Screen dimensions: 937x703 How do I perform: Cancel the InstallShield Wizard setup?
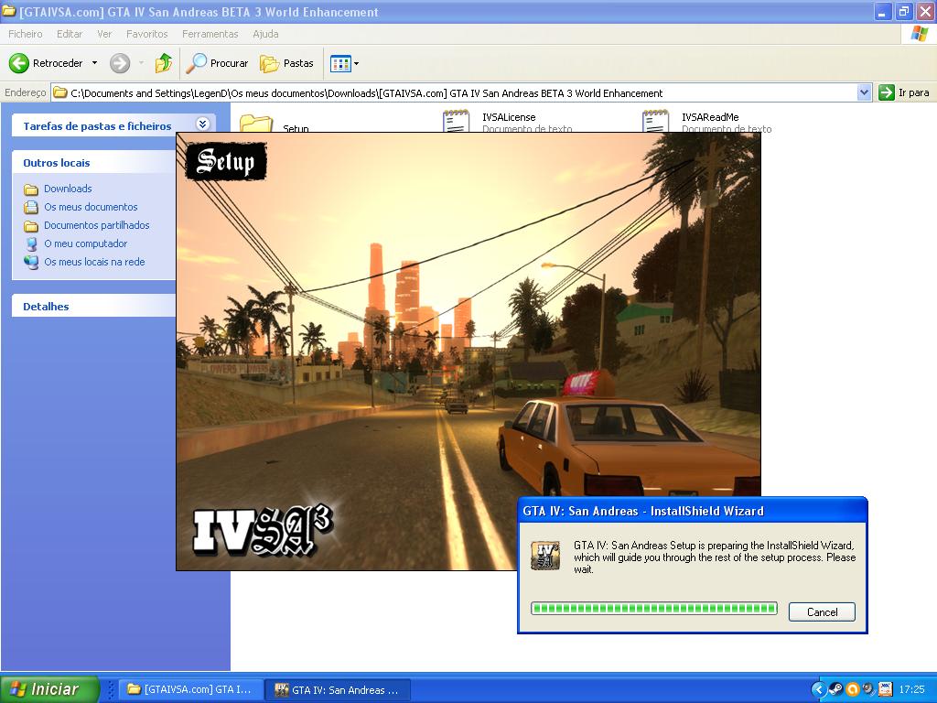822,611
